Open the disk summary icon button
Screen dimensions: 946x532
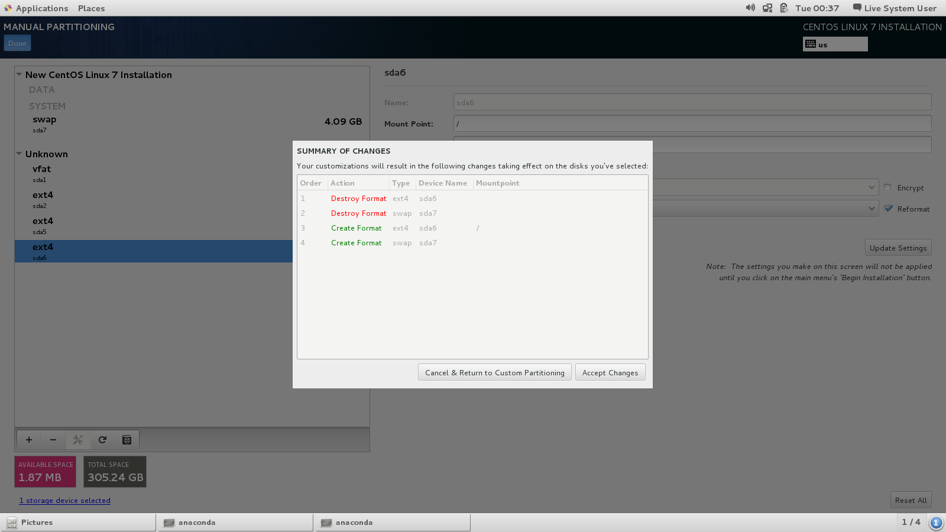(x=127, y=440)
